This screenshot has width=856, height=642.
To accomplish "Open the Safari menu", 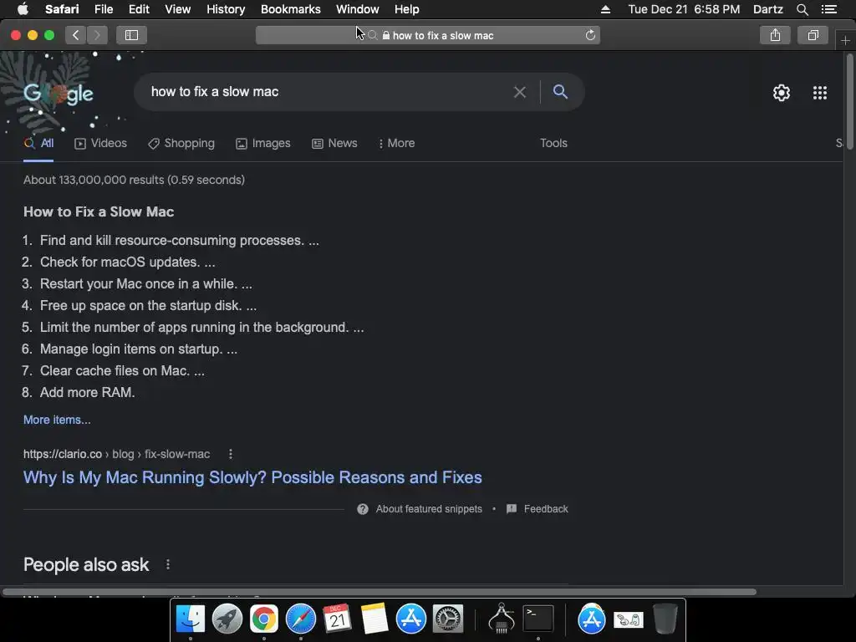I will click(x=62, y=9).
